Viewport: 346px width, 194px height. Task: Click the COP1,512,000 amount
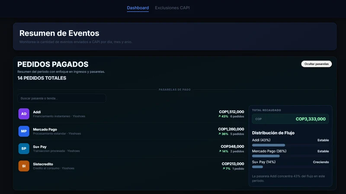[231, 112]
